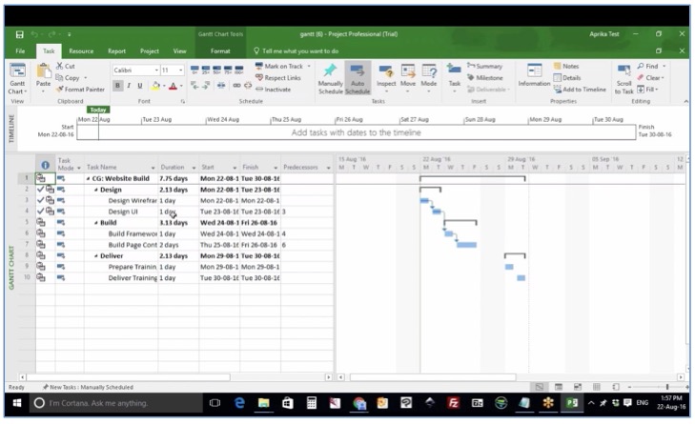Click Inactivate task
695x424 pixels.
[x=273, y=89]
